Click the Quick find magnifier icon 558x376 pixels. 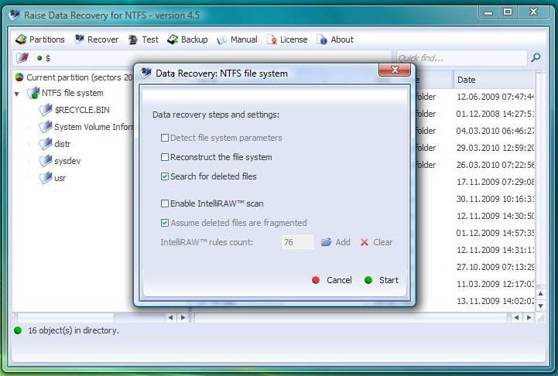(x=536, y=57)
